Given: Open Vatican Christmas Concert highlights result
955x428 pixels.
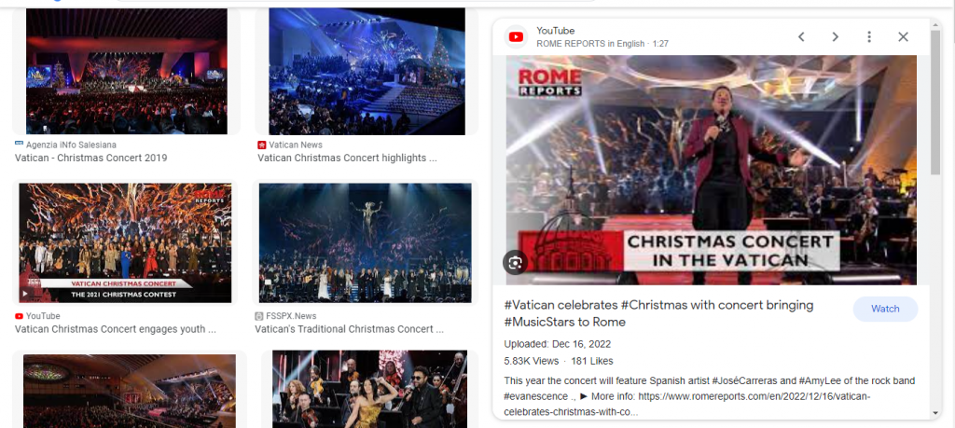Looking at the screenshot, I should (347, 159).
